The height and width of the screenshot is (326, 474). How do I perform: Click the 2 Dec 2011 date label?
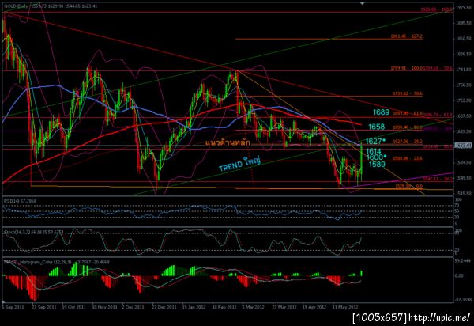[134, 307]
